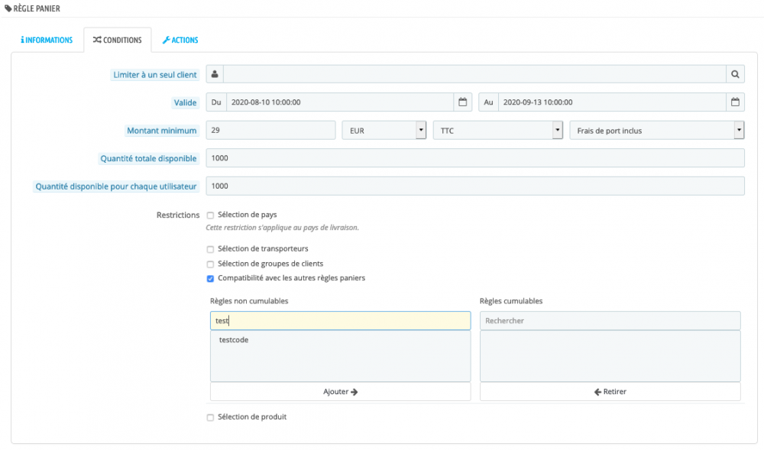Screen dimensions: 764x450
Task: Click the Du start date field
Action: point(340,102)
